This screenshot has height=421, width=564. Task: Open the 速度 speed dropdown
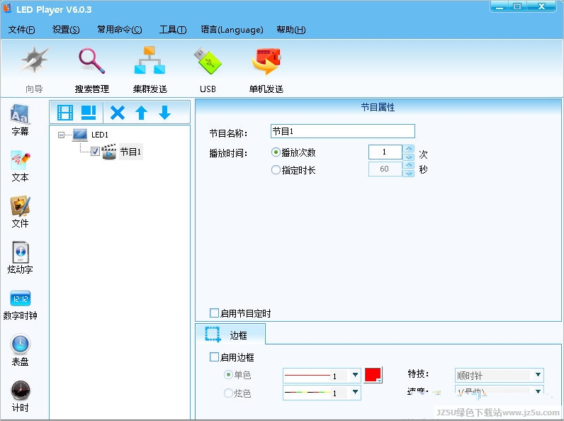pyautogui.click(x=538, y=391)
